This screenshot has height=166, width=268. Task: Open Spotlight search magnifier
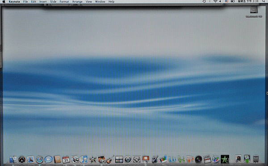pos(264,1)
